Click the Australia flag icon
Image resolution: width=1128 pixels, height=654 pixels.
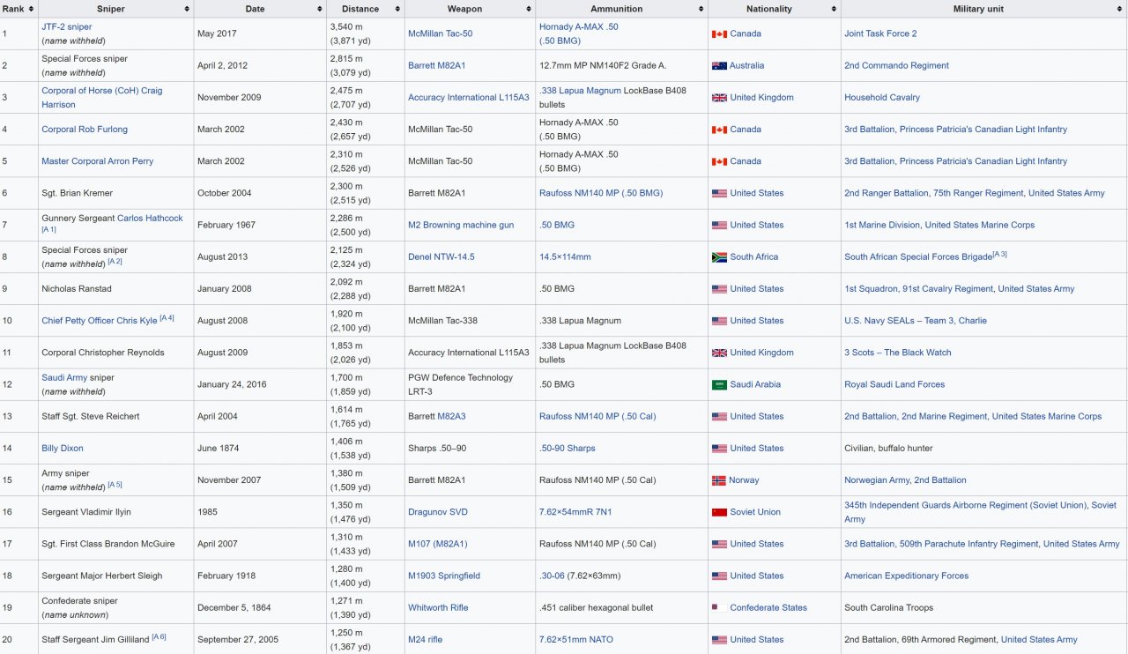coord(719,66)
